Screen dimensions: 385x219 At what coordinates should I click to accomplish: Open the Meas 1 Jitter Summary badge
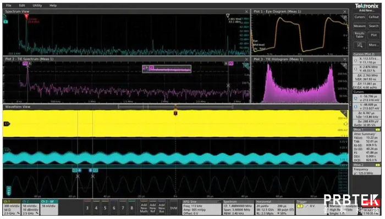[x=367, y=145]
